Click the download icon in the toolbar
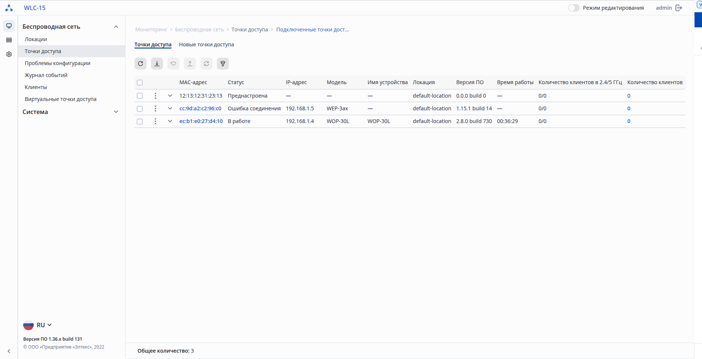 click(157, 64)
